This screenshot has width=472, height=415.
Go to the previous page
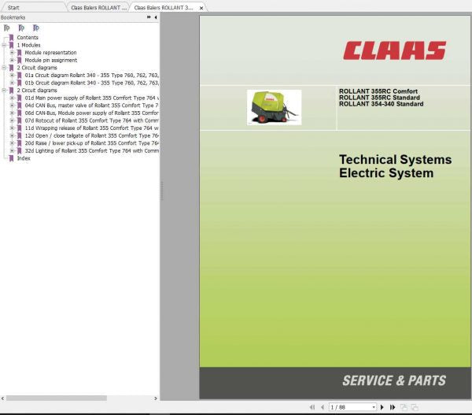[x=322, y=407]
